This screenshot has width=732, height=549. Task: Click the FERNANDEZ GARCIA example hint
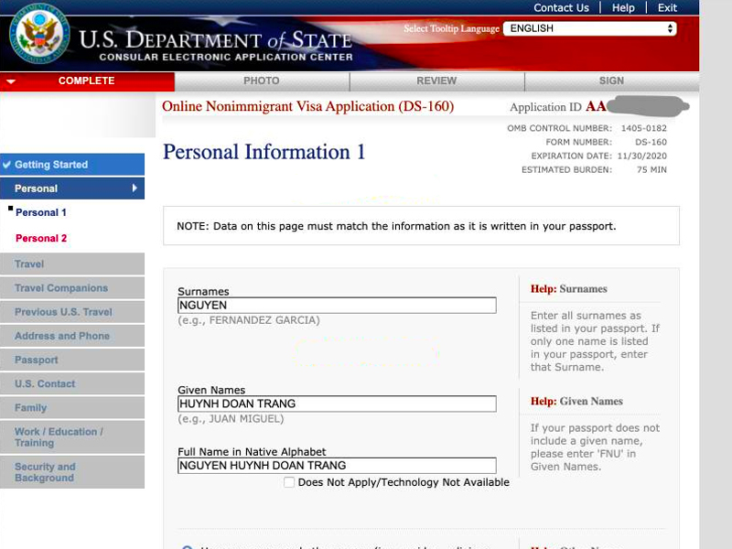point(249,320)
